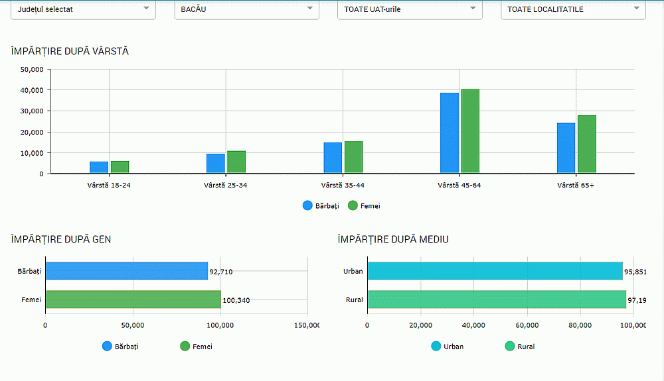Click blue Bărbați legend circle under age chart
Viewport: 664px width, 381px height.
click(307, 205)
